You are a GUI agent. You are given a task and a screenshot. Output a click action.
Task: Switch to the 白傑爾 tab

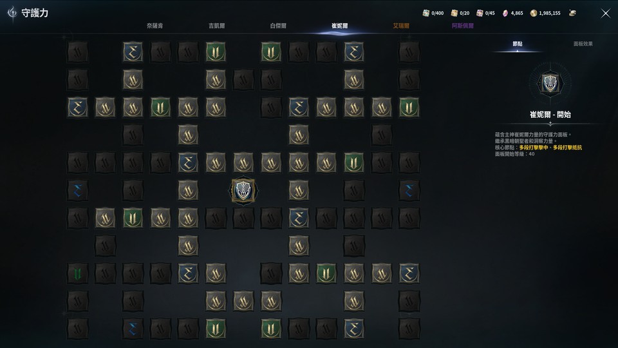click(278, 26)
